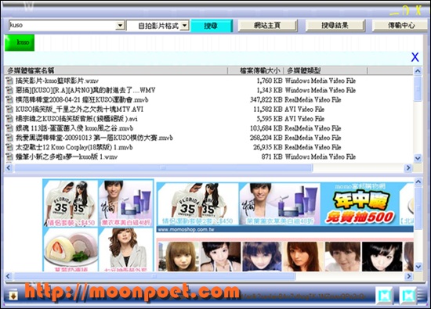Click ad panel scroll left arrow

coord(9,276)
